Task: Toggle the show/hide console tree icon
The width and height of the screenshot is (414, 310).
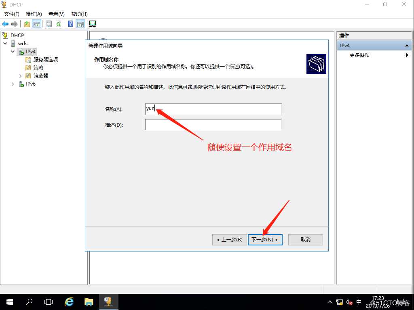Action: pos(37,24)
